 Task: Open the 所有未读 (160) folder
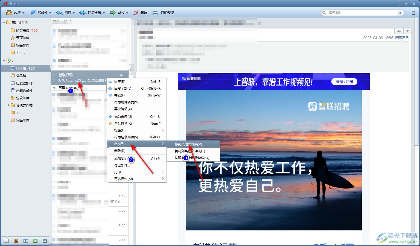(x=24, y=30)
